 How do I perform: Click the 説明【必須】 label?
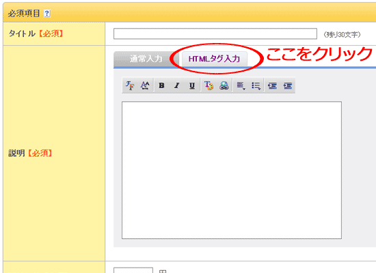(30, 153)
